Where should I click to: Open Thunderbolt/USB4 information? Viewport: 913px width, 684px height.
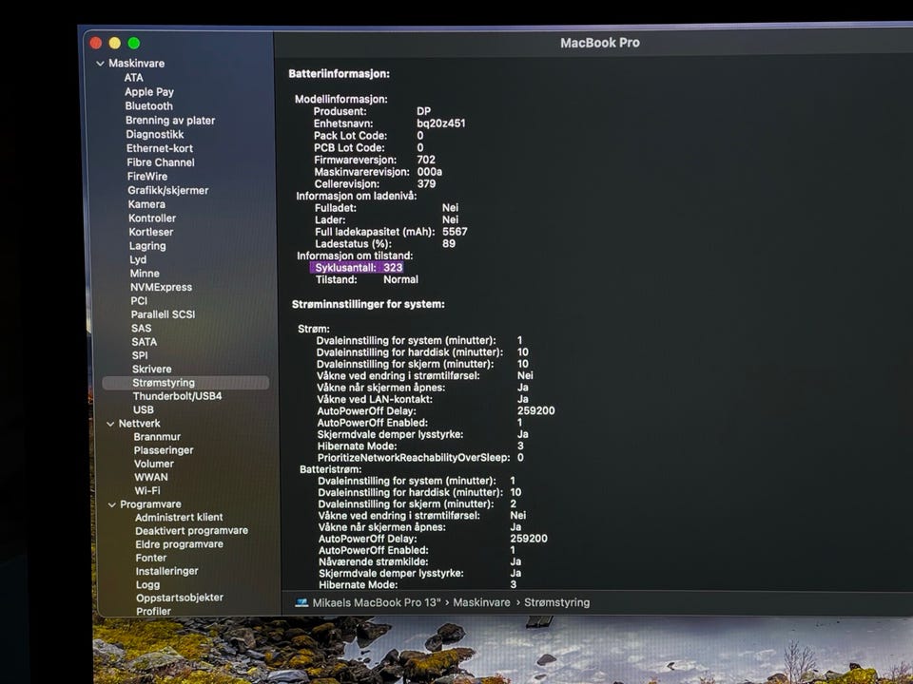pyautogui.click(x=177, y=396)
